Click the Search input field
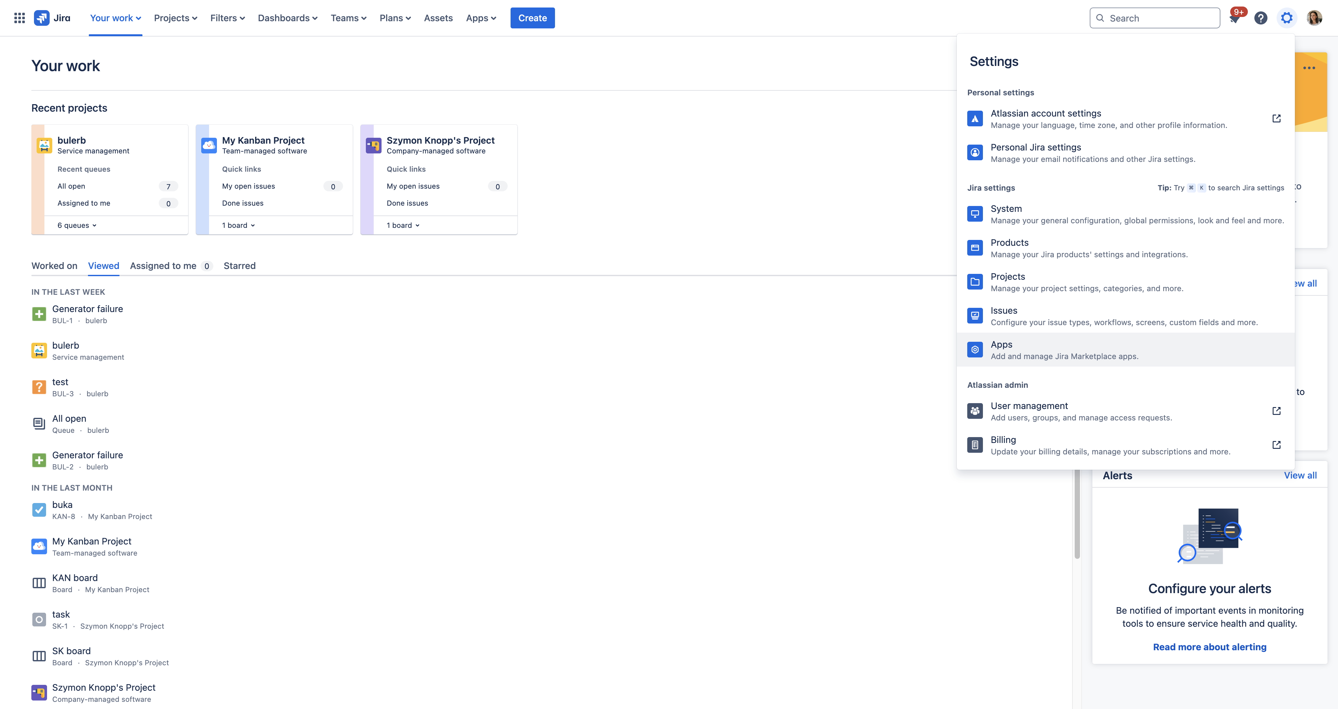 click(x=1155, y=18)
